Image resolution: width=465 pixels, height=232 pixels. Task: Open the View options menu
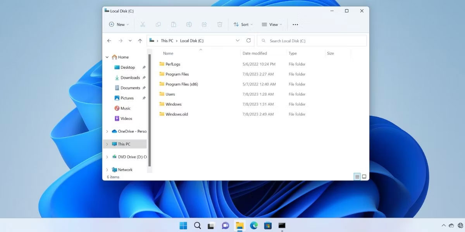(x=272, y=24)
